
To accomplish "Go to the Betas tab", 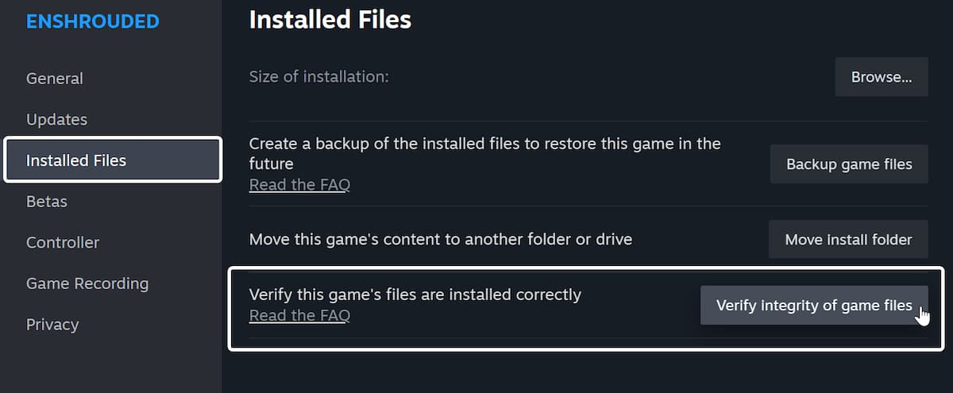I will tap(47, 202).
